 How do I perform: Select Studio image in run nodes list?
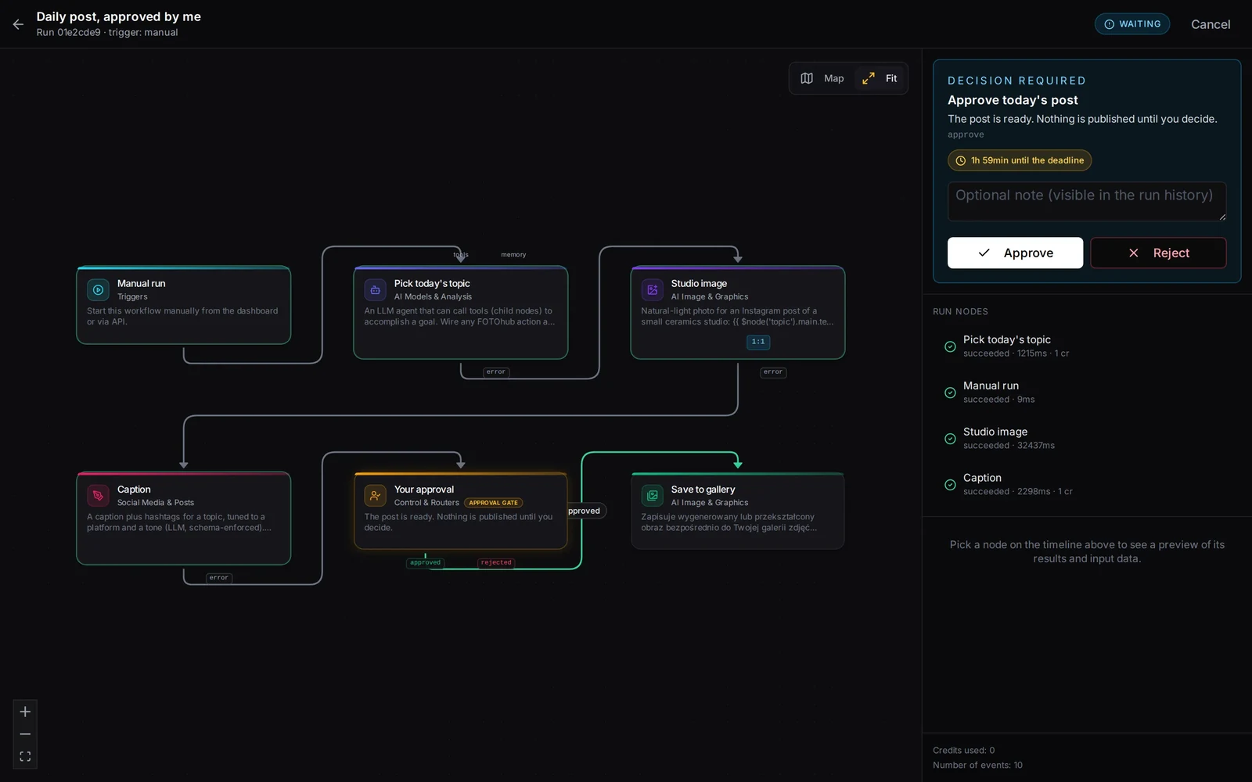pyautogui.click(x=1087, y=439)
